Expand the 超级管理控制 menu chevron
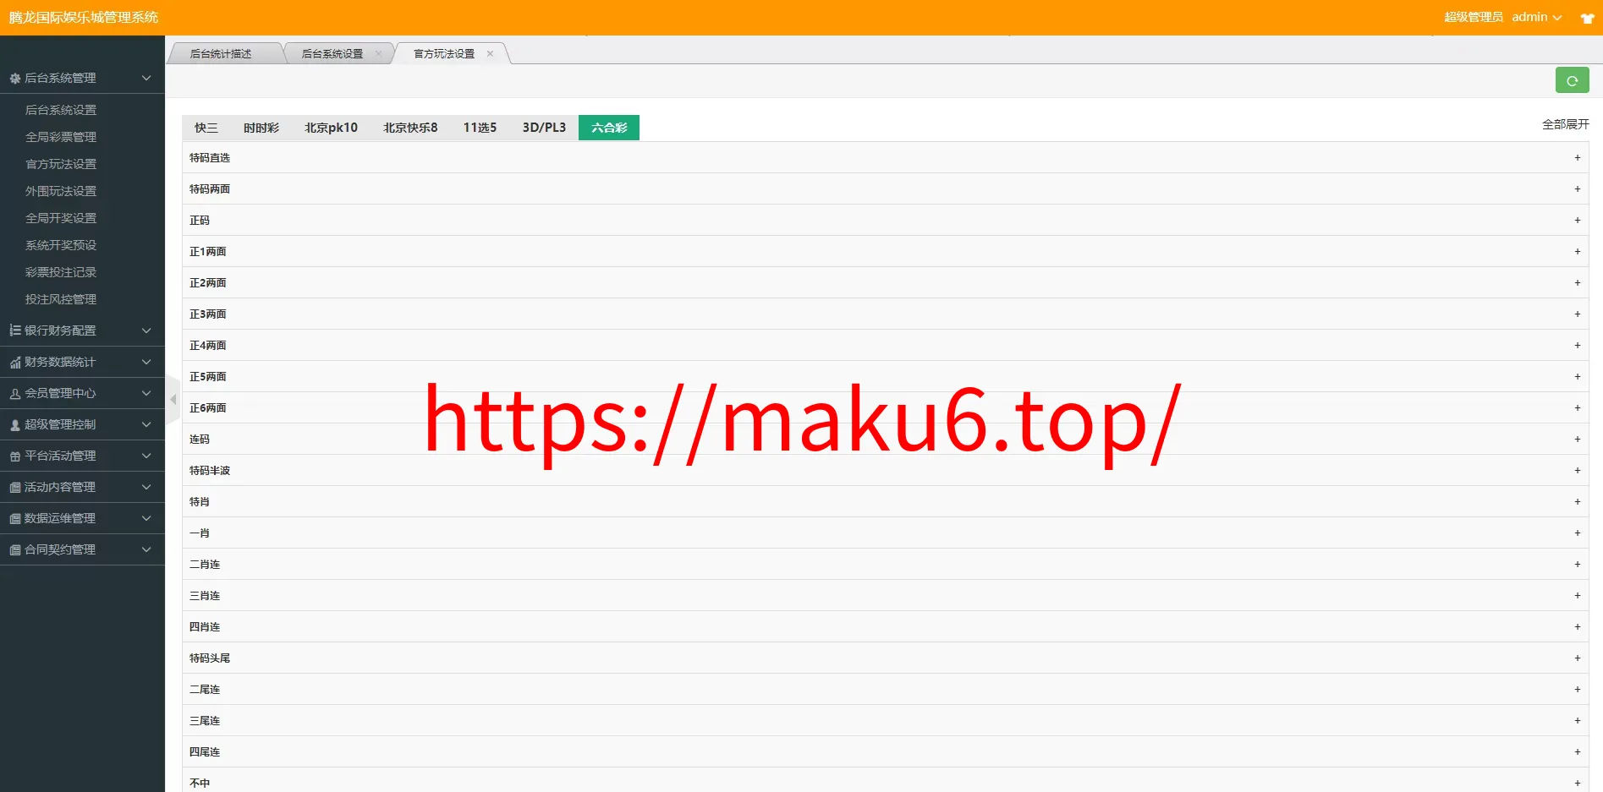1603x792 pixels. 146,424
